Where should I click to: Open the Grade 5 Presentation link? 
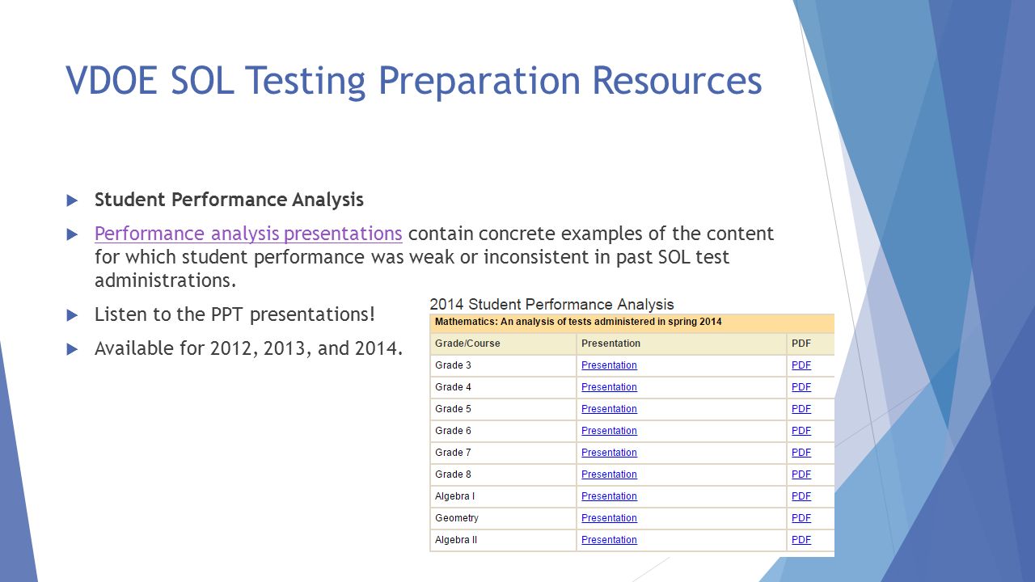coord(609,409)
